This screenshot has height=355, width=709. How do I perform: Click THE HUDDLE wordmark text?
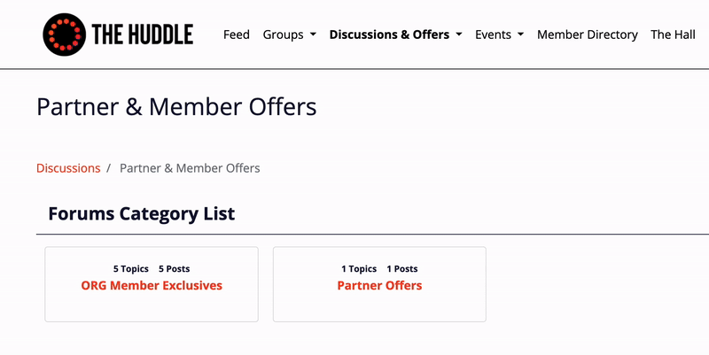click(142, 35)
